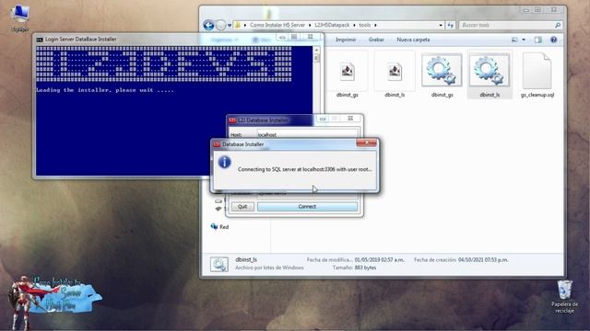590x331 pixels.
Task: Maximize the Login Server DataBase Installer window
Action: tap(294, 37)
